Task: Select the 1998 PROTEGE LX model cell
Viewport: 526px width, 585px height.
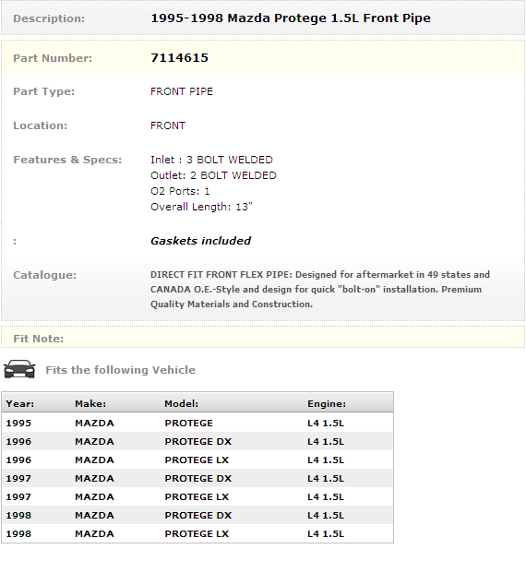Action: tap(197, 534)
